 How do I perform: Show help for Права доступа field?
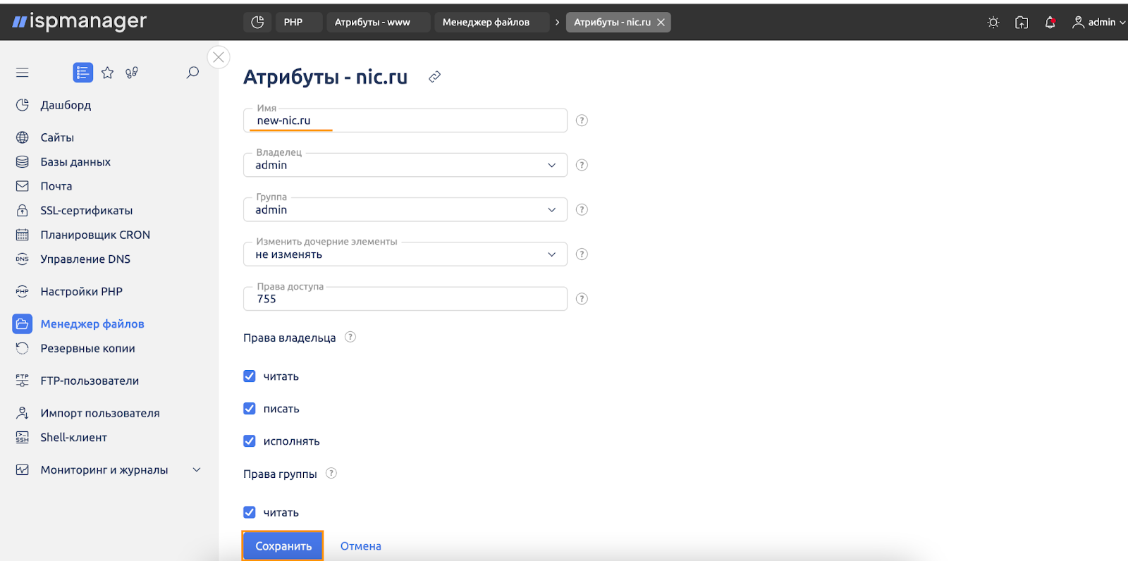point(582,299)
